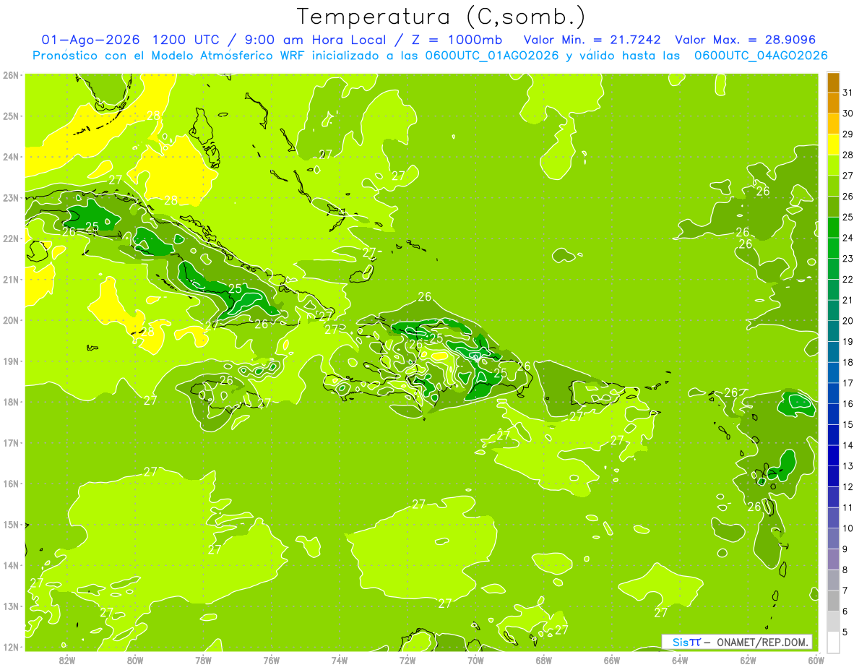Click the "10" label on the color legend

(848, 528)
